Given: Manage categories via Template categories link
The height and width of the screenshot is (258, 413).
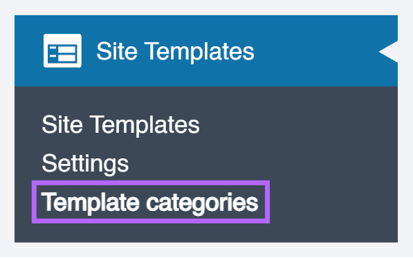Looking at the screenshot, I should pos(150,202).
